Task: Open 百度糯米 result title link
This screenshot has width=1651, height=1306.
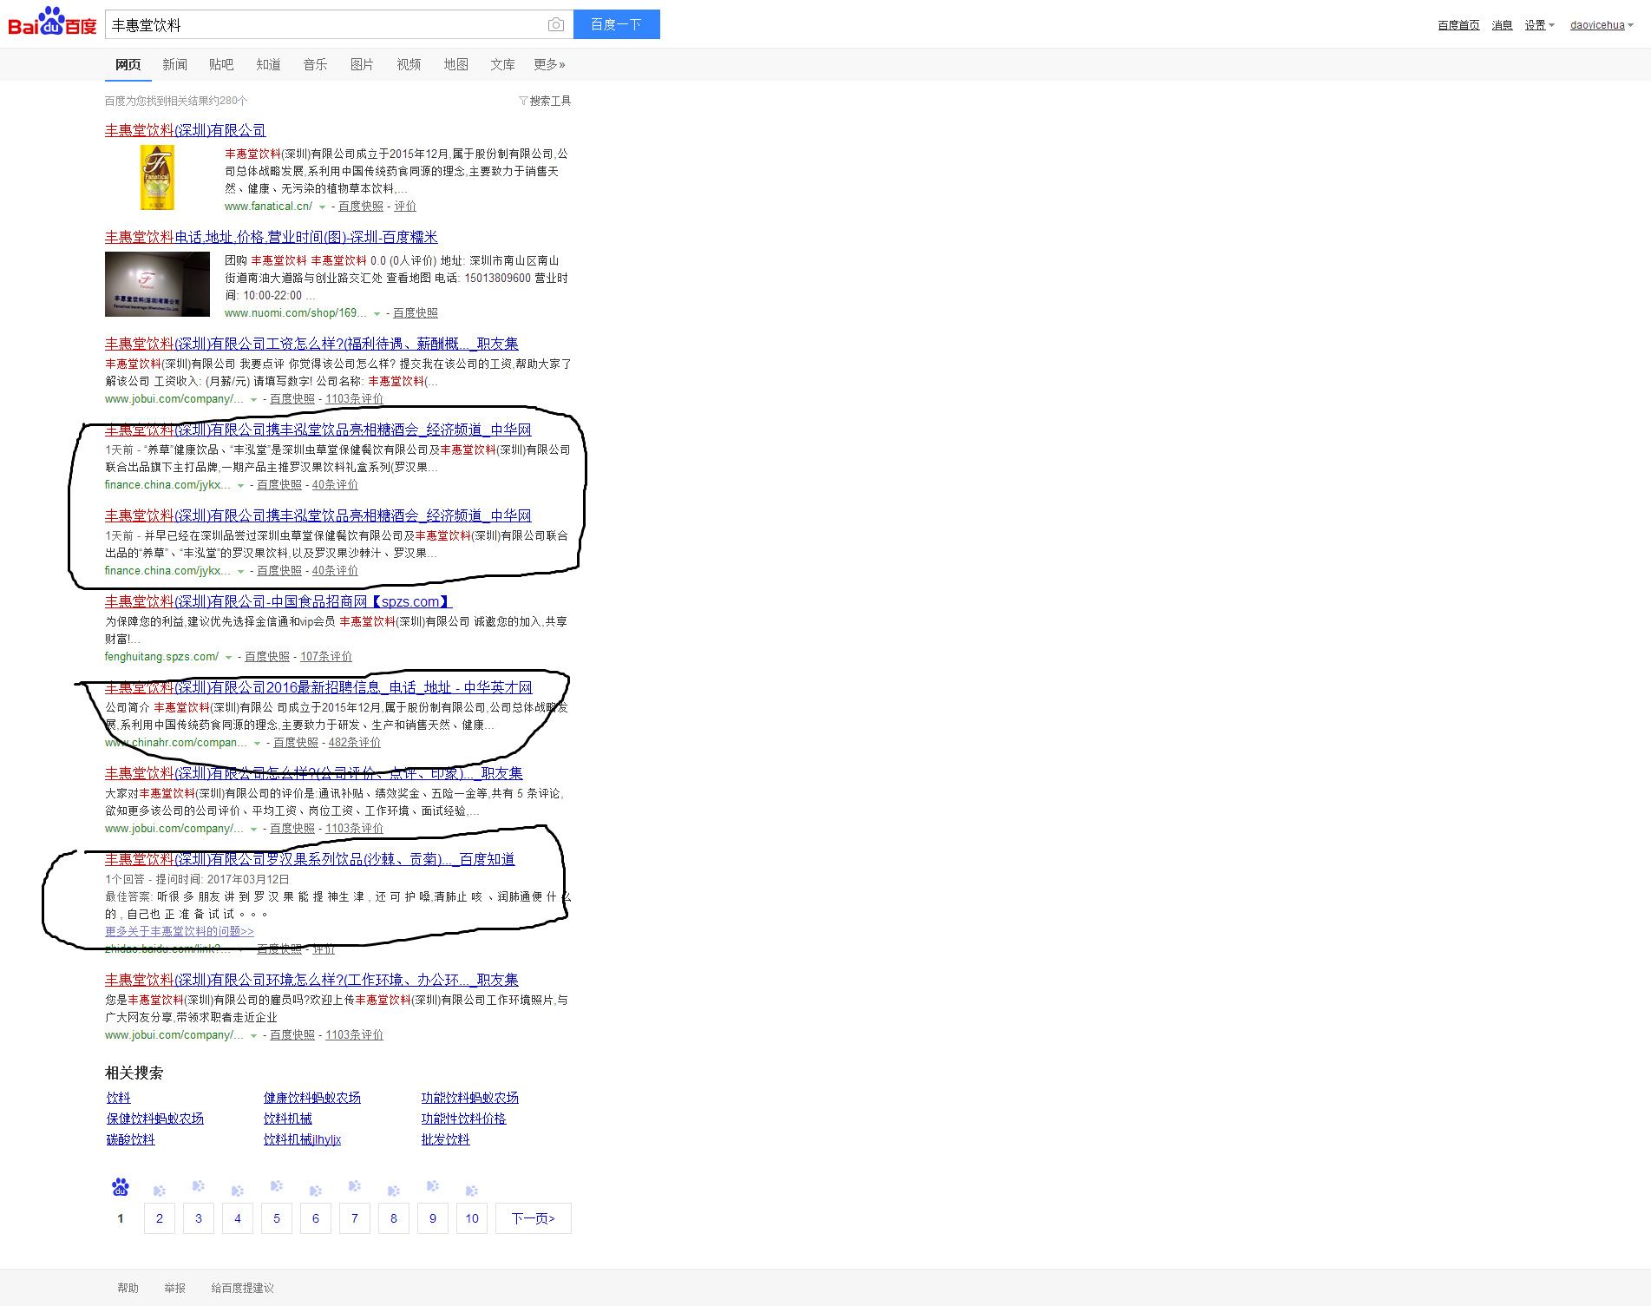Action: pyautogui.click(x=271, y=237)
